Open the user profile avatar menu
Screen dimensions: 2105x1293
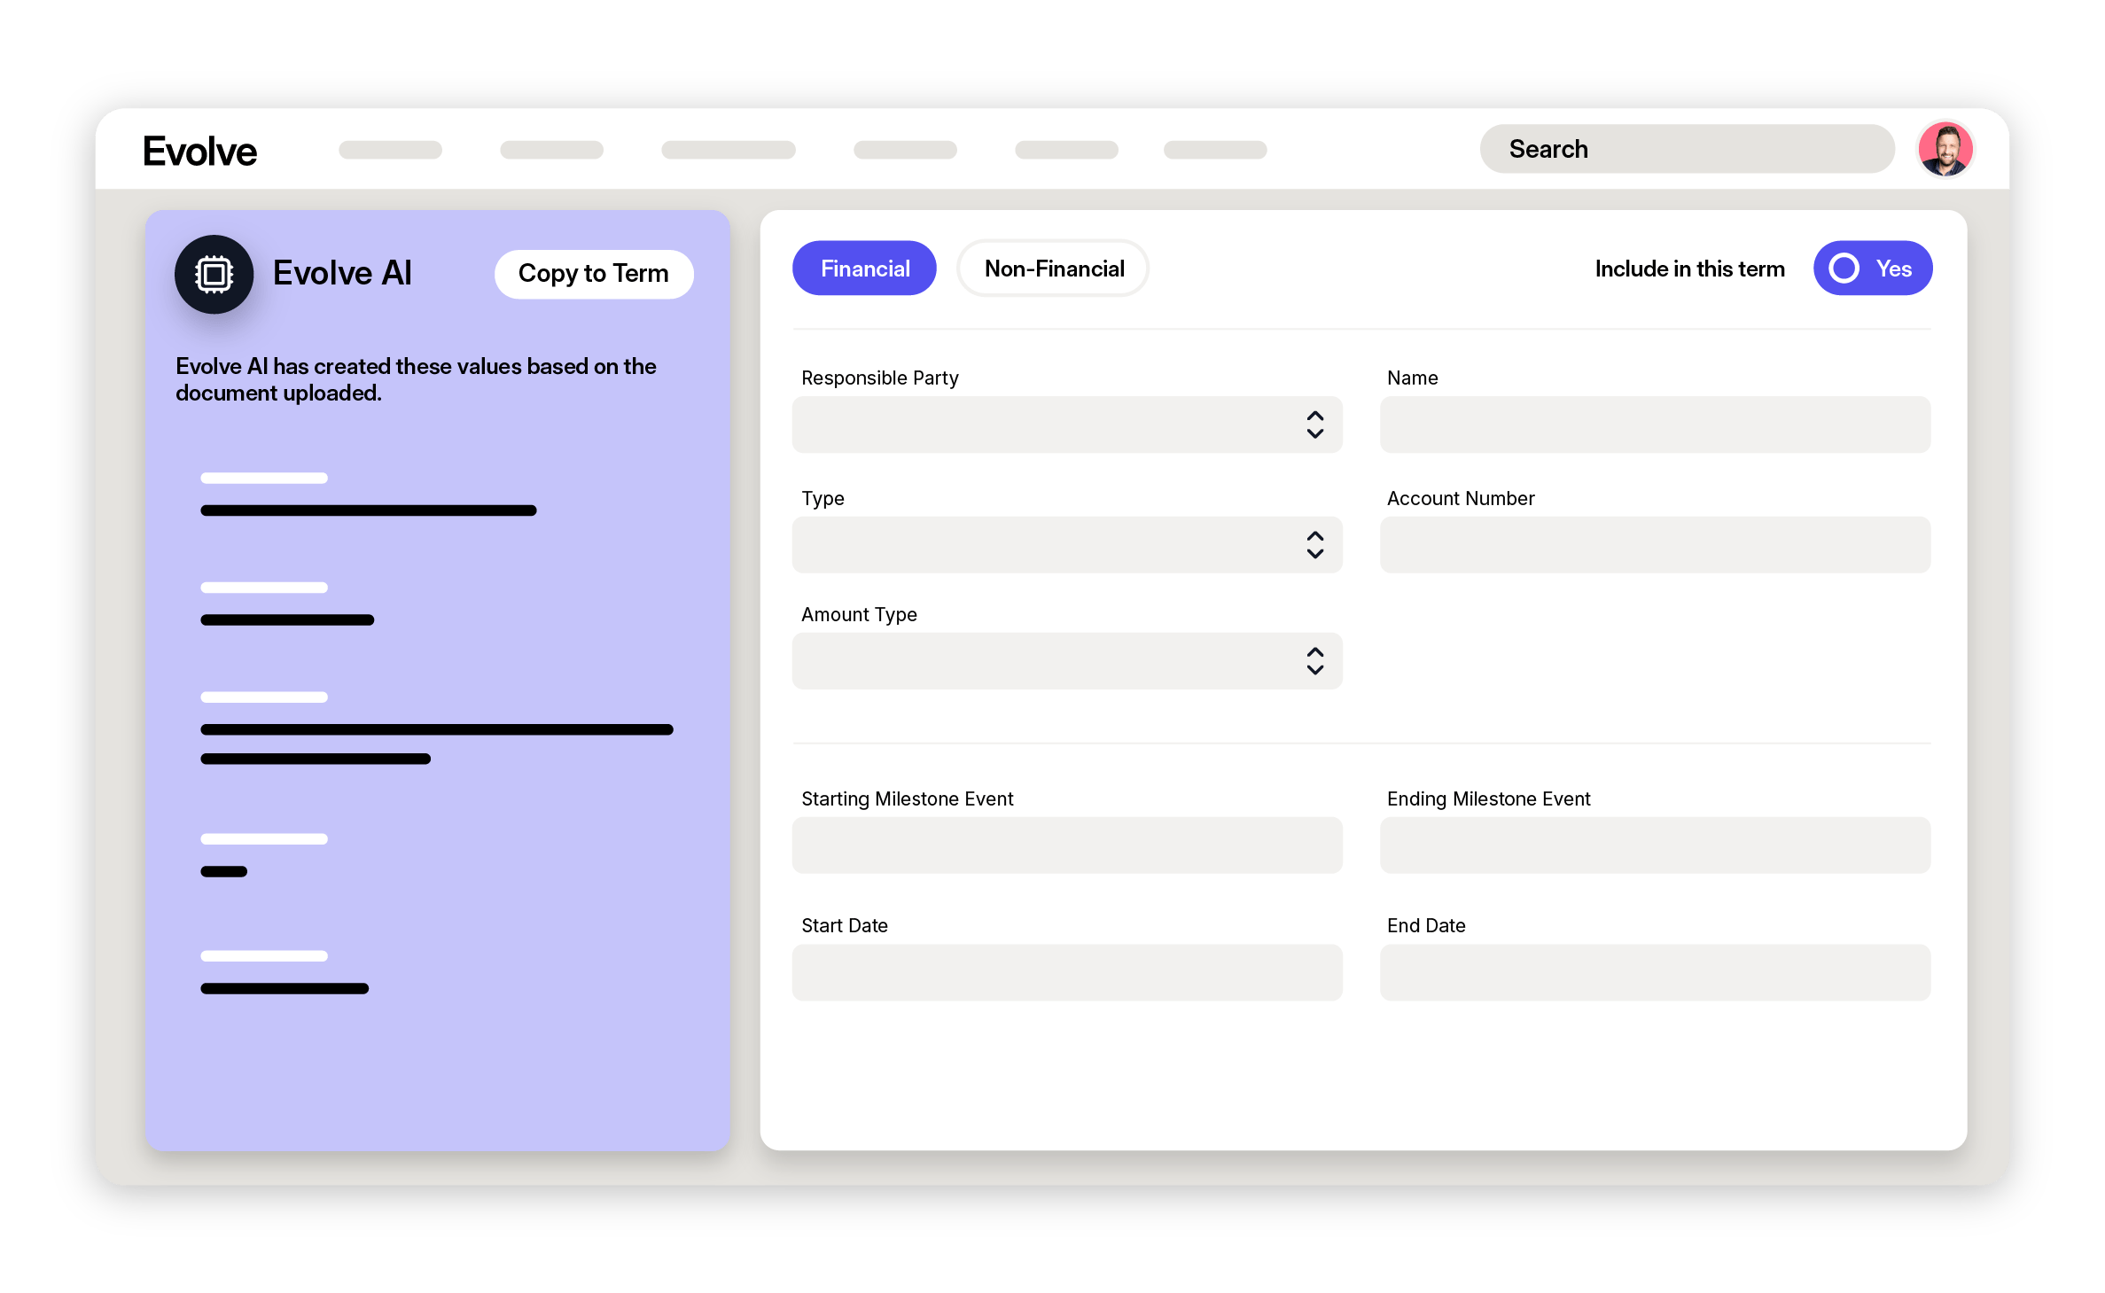point(1945,149)
